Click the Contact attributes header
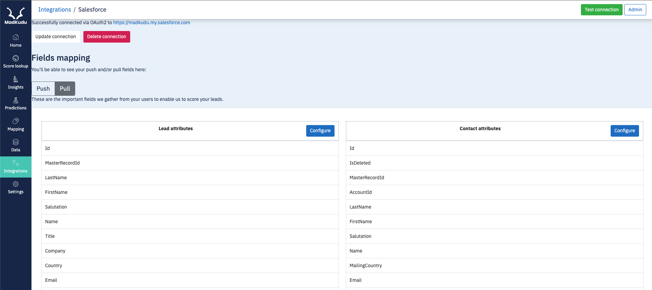 480,128
